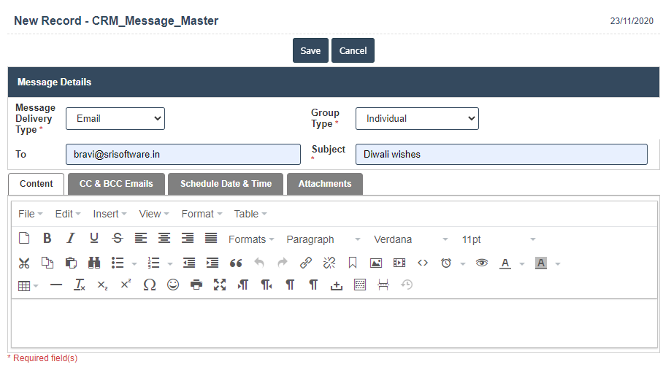The height and width of the screenshot is (367, 671).
Task: Open the emoticons smiley icon
Action: 173,285
